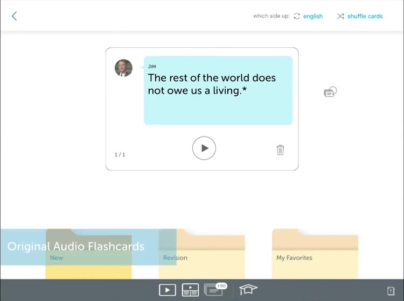Screen dimensions: 404x301
Task: Open help icon in bottom right corner
Action: click(391, 291)
